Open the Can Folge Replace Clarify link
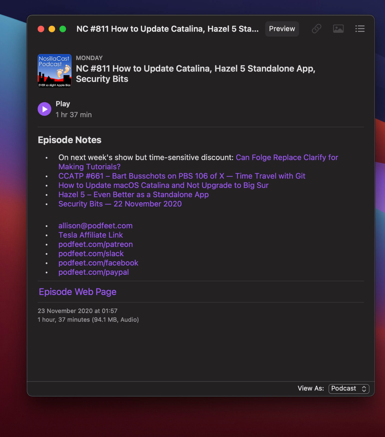This screenshot has width=385, height=437. 286,158
